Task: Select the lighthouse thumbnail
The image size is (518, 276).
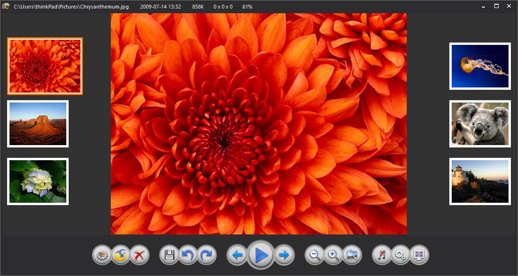Action: [x=480, y=181]
